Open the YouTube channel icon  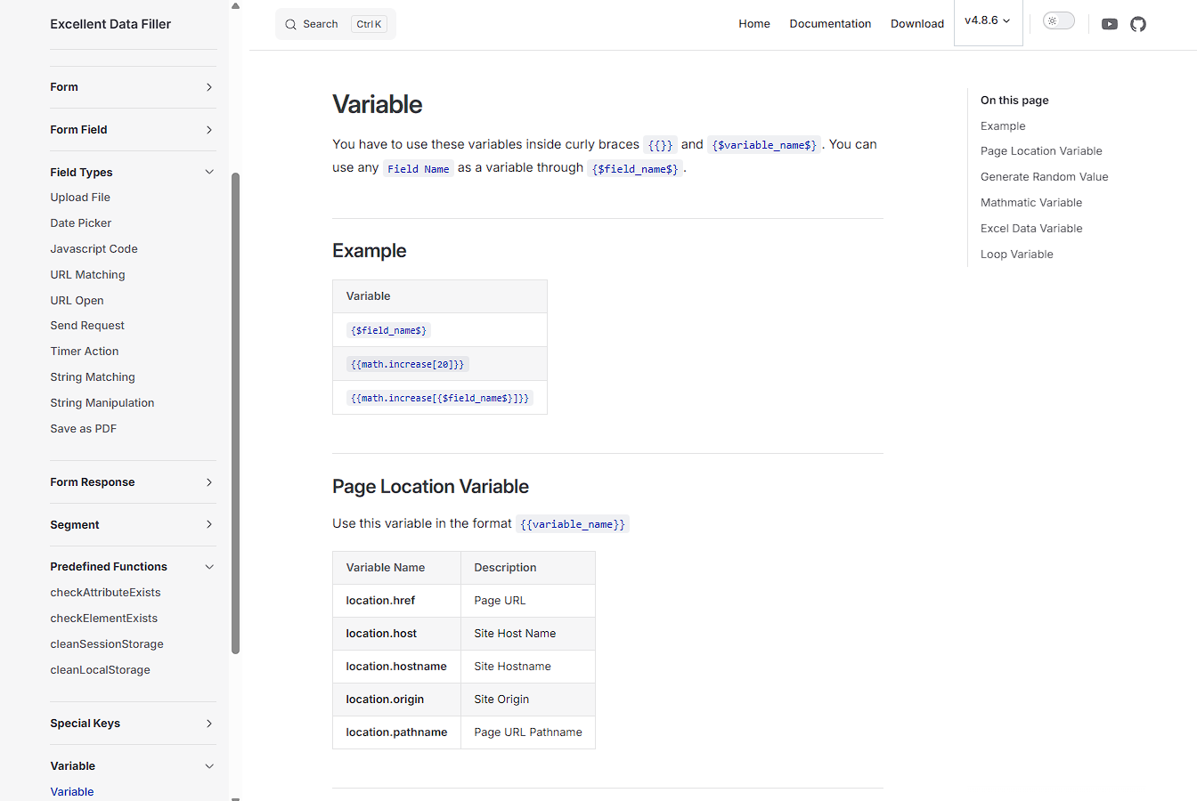(x=1109, y=24)
